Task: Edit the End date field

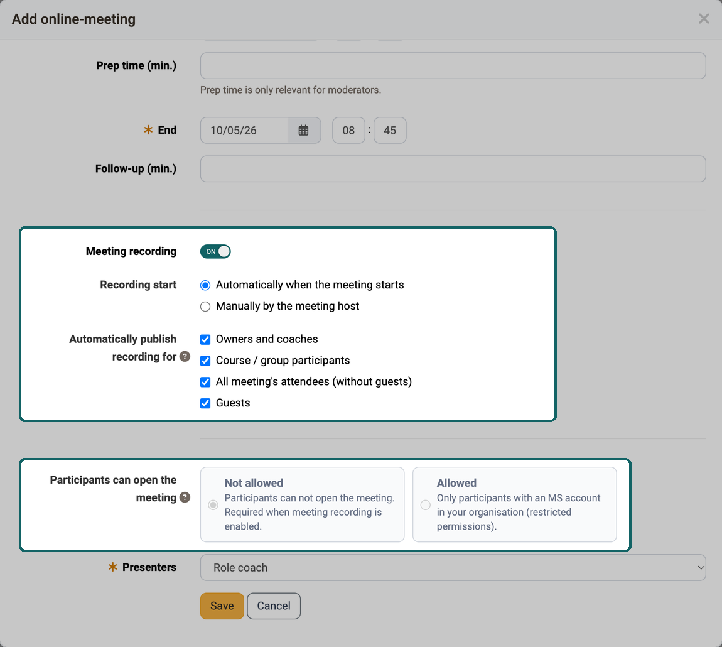Action: 244,131
